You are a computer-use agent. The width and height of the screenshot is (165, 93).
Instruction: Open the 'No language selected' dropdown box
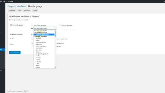tap(45, 28)
